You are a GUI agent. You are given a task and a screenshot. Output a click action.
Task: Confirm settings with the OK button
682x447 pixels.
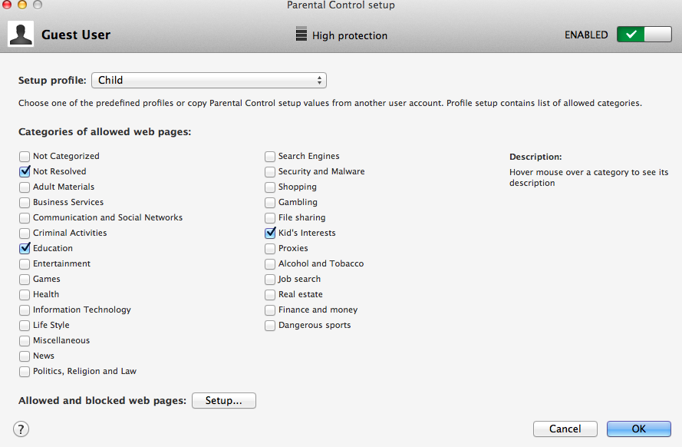pos(639,429)
